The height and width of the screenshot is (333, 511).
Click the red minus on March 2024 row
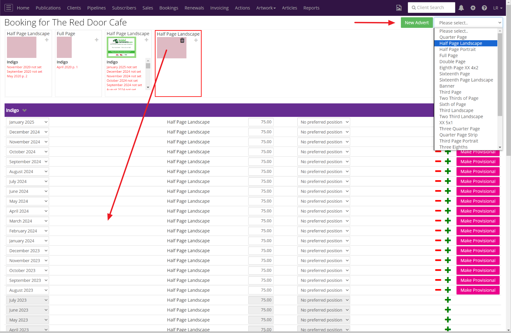point(438,221)
